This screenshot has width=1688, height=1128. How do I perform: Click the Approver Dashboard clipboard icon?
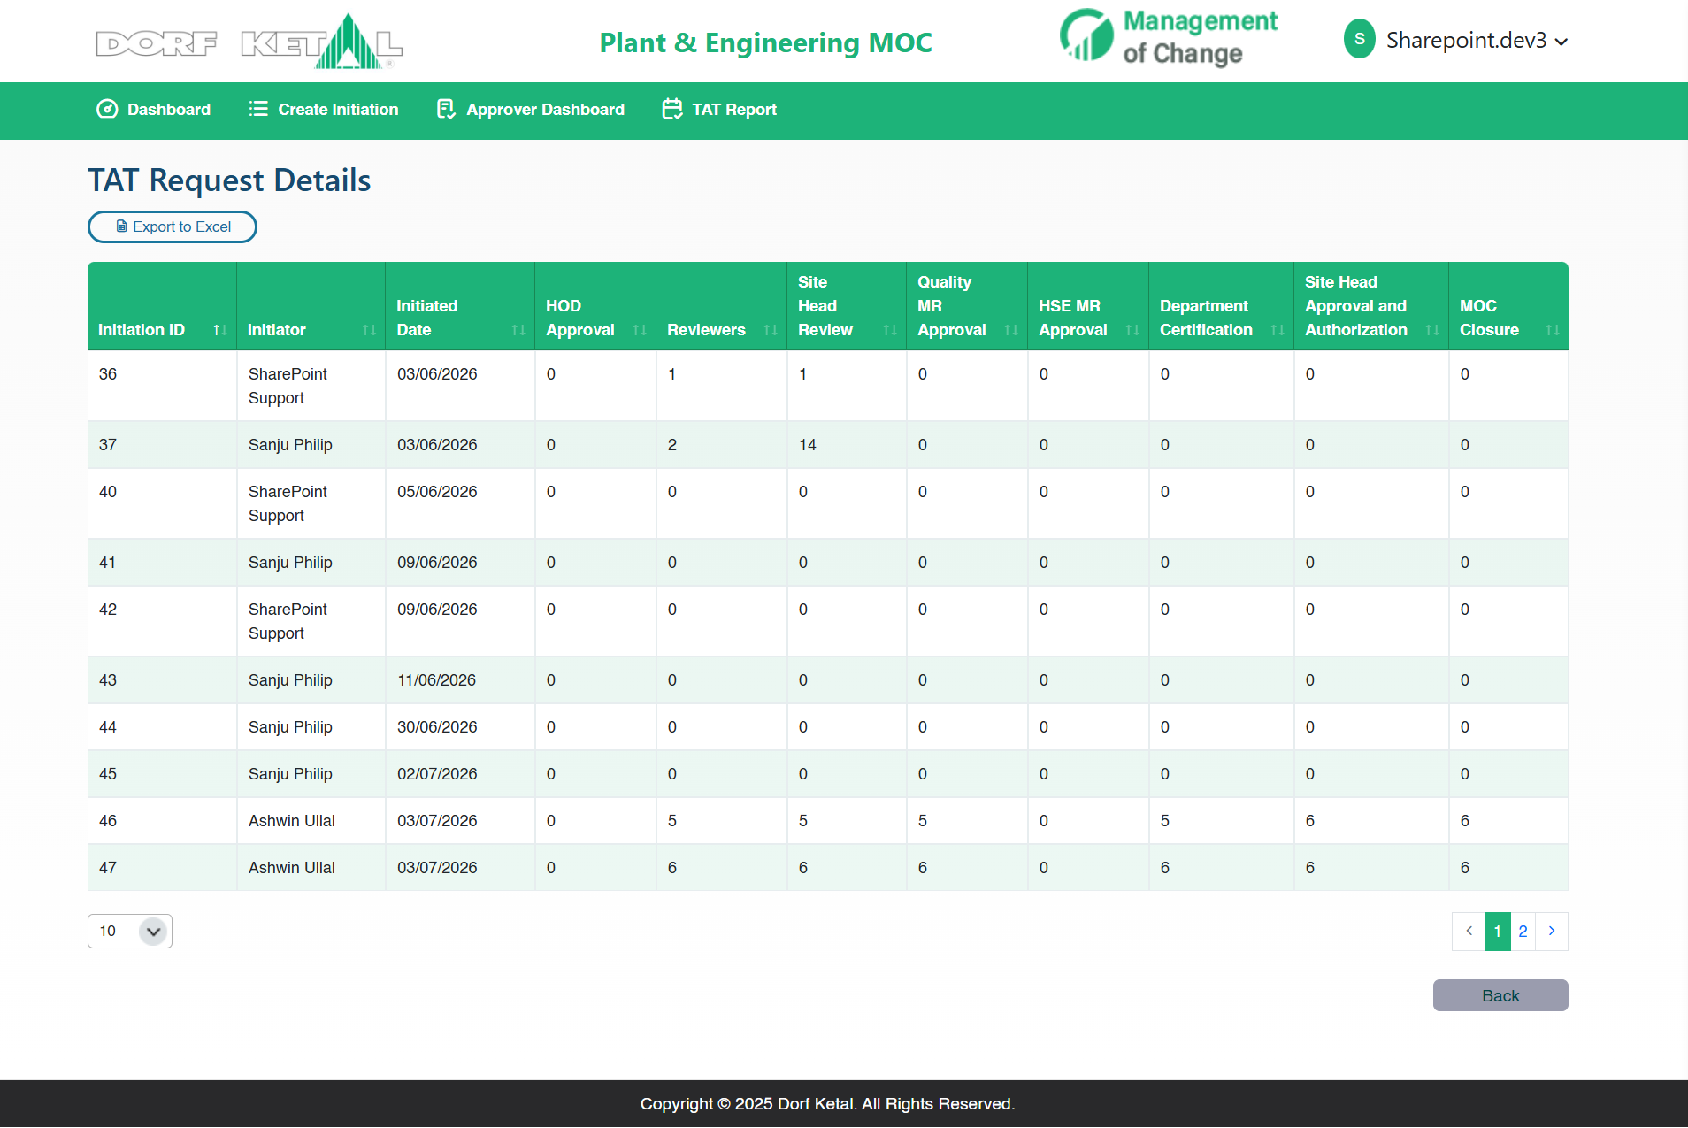[446, 109]
